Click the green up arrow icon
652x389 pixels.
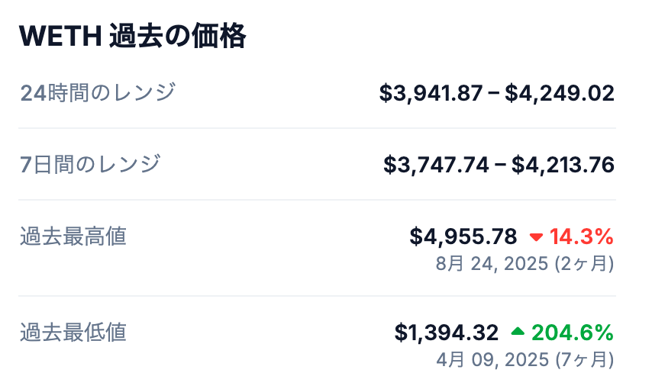coord(518,332)
